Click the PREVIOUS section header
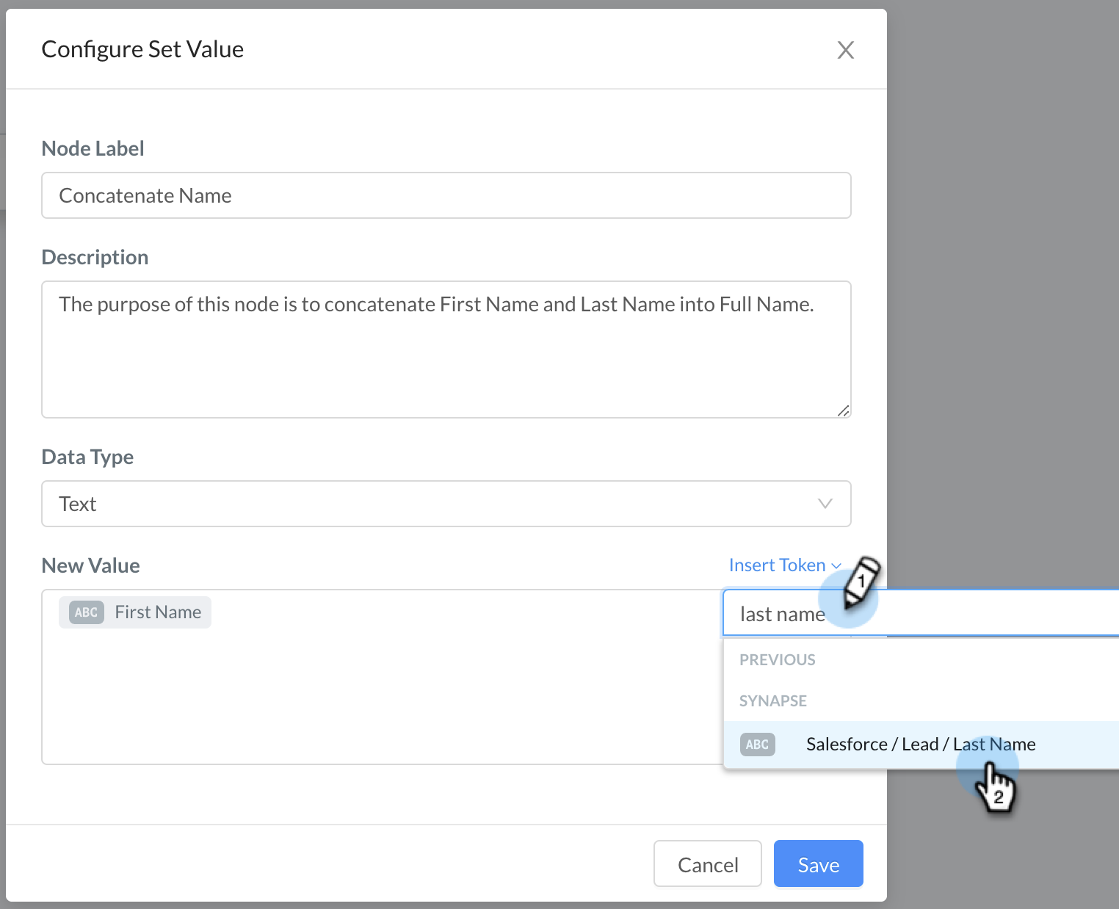The width and height of the screenshot is (1119, 909). [x=777, y=660]
